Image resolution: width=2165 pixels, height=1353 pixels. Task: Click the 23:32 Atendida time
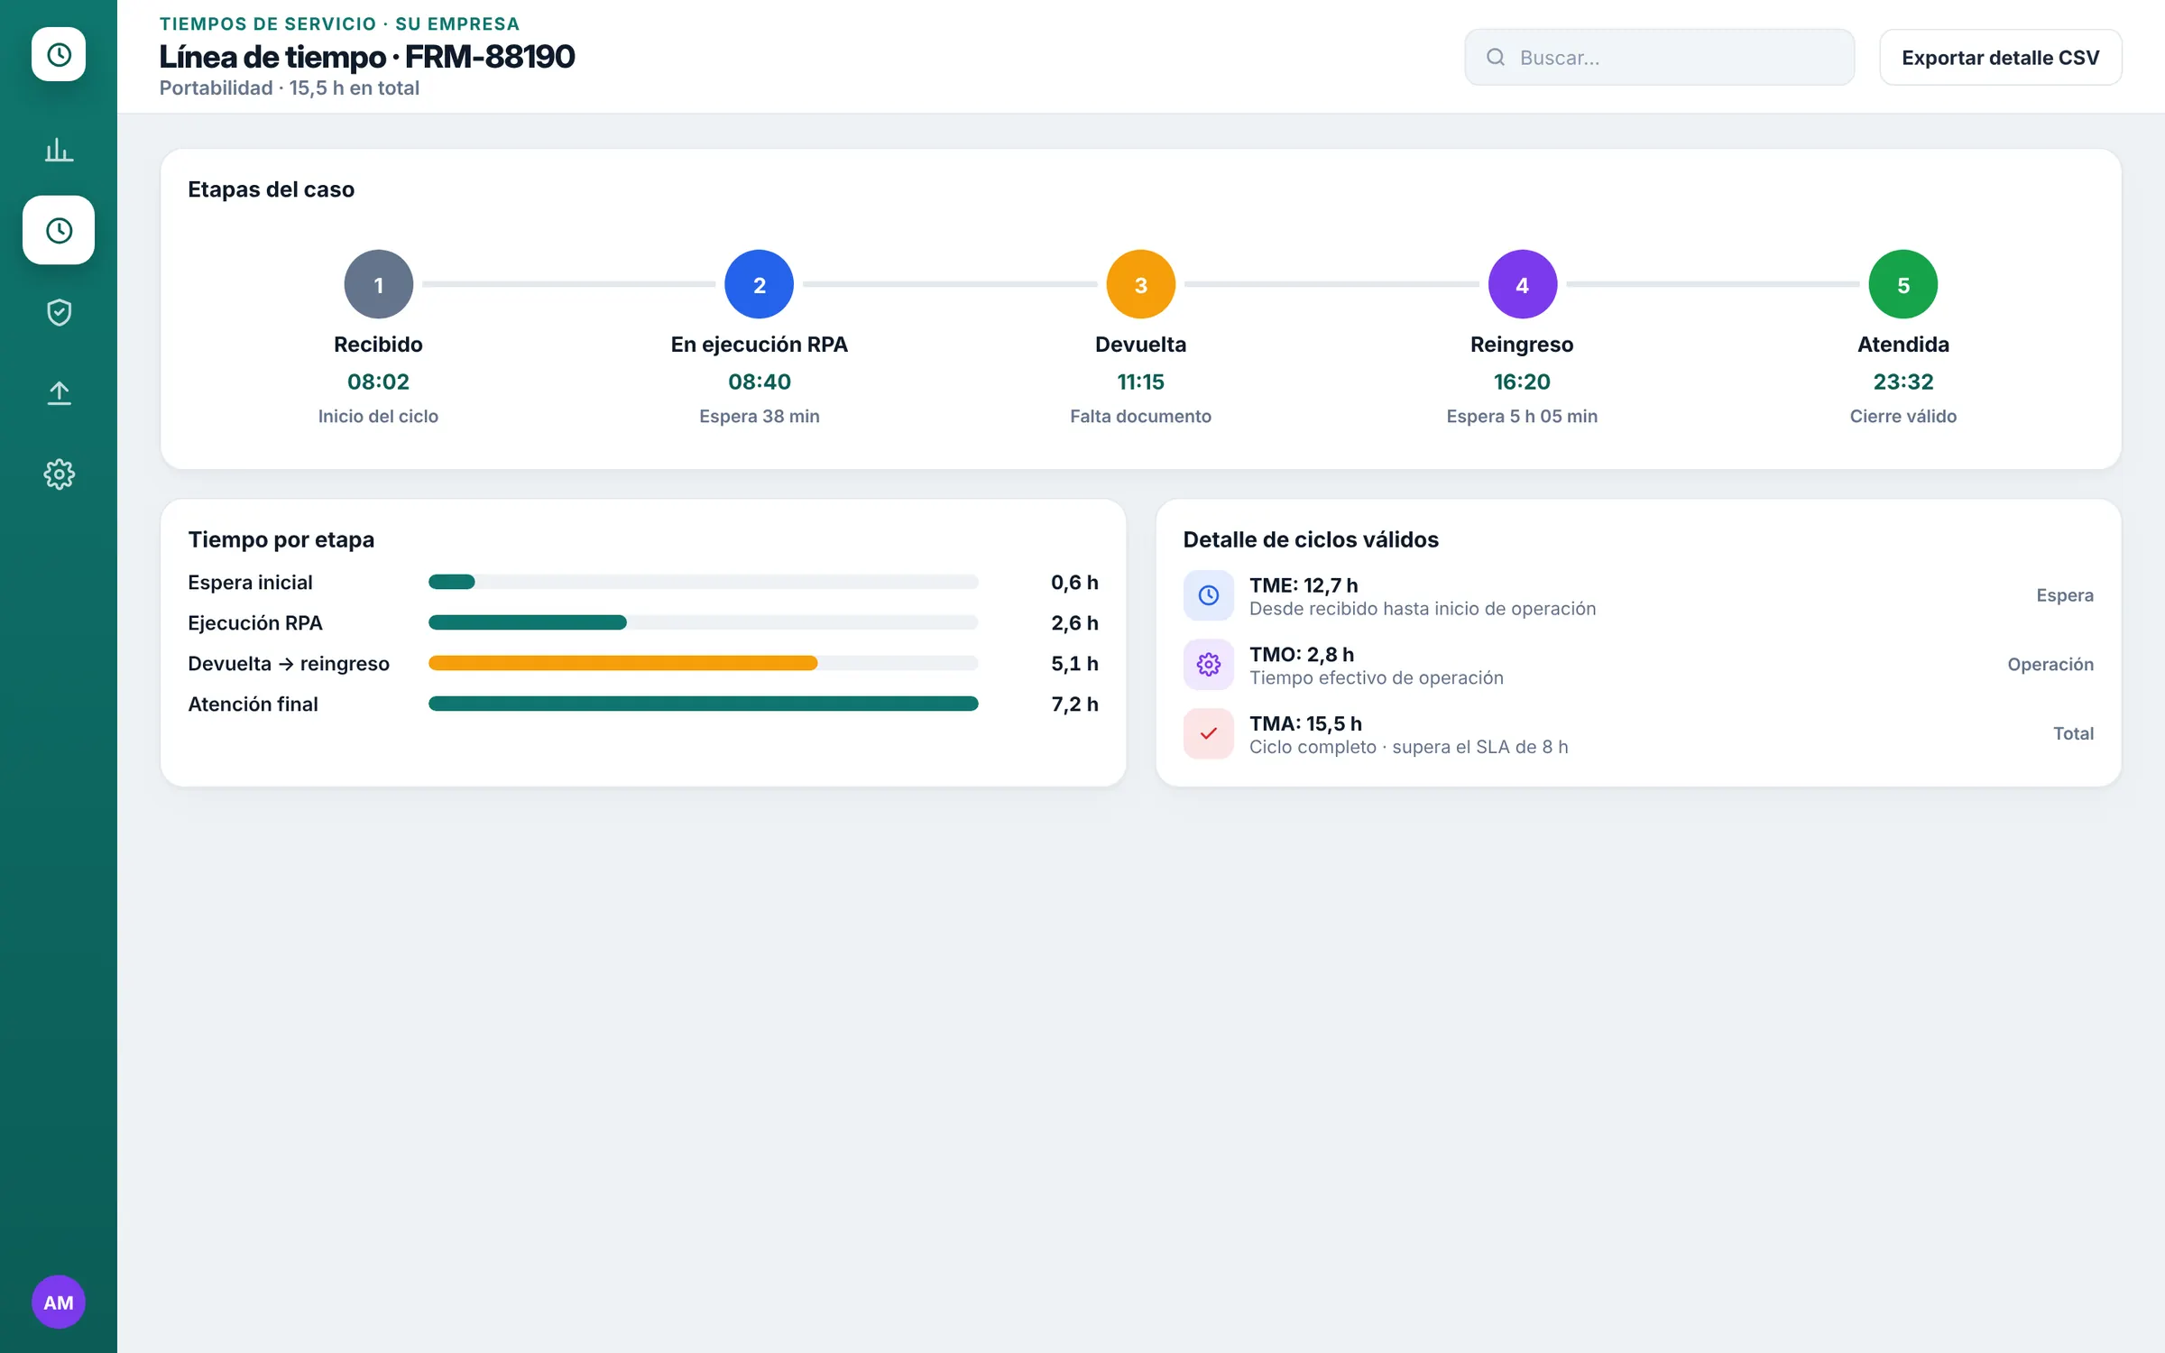point(1903,382)
